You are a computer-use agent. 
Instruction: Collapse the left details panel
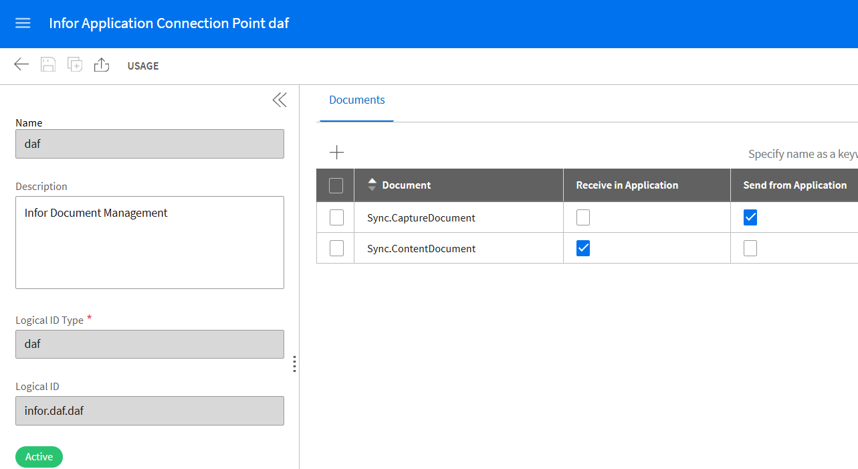pyautogui.click(x=280, y=100)
